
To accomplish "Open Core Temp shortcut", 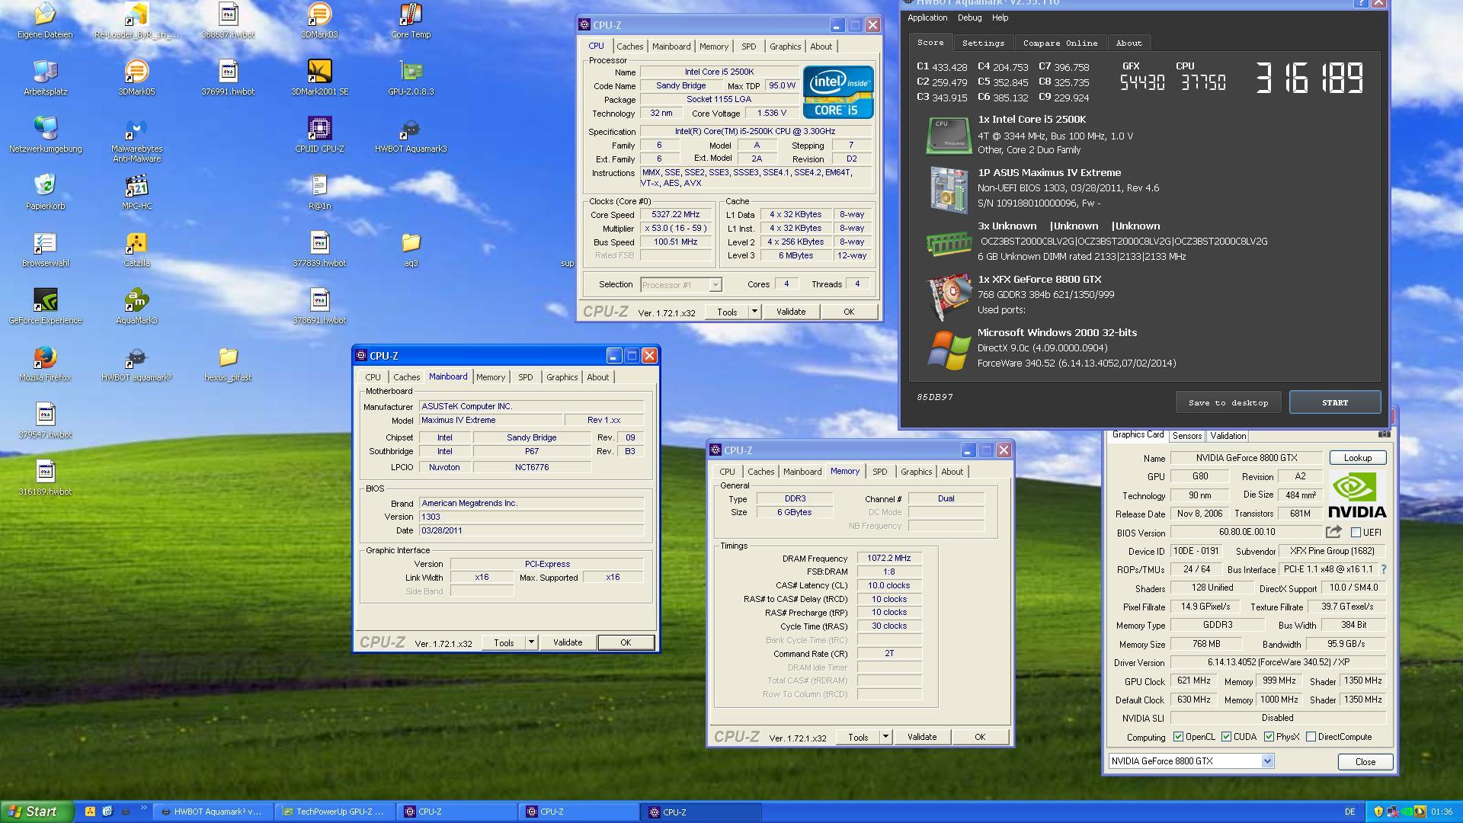I will click(411, 21).
